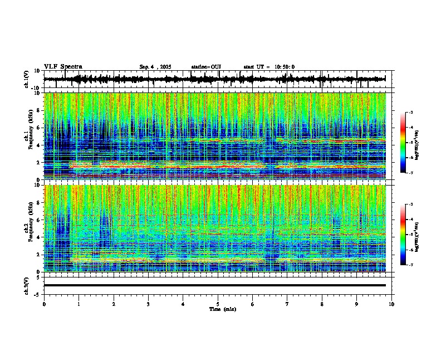Click the ch.1 waveform trace panel
Image resolution: width=441 pixels, height=341 pixels.
[x=218, y=79]
